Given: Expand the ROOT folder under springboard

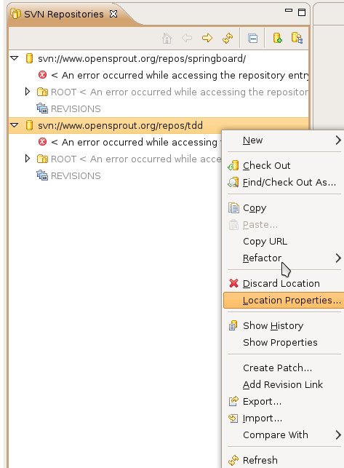Looking at the screenshot, I should (x=28, y=92).
